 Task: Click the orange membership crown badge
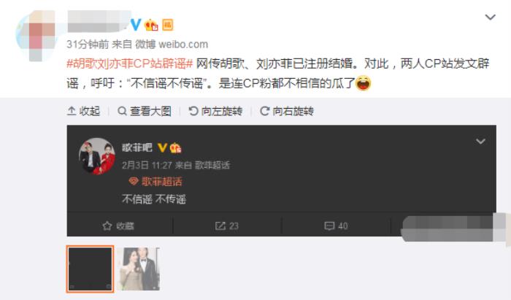click(x=151, y=25)
